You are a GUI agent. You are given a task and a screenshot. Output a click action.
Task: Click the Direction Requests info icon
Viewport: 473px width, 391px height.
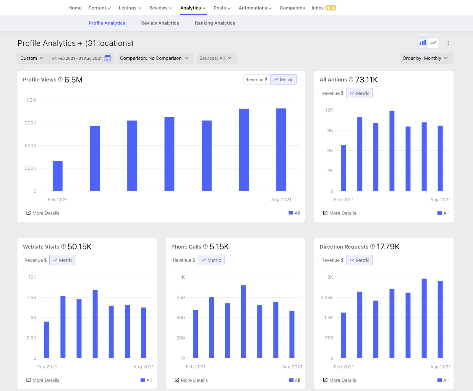[x=372, y=246]
